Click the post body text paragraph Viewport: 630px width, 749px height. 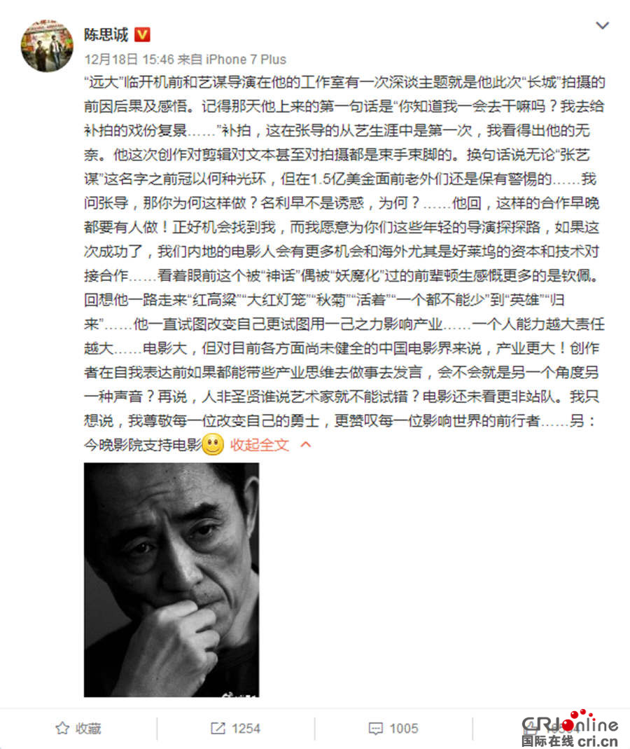tap(344, 263)
